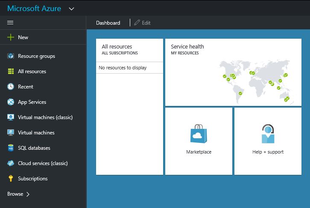Click the Subscriptions key icon
310x208 pixels.
coord(11,179)
